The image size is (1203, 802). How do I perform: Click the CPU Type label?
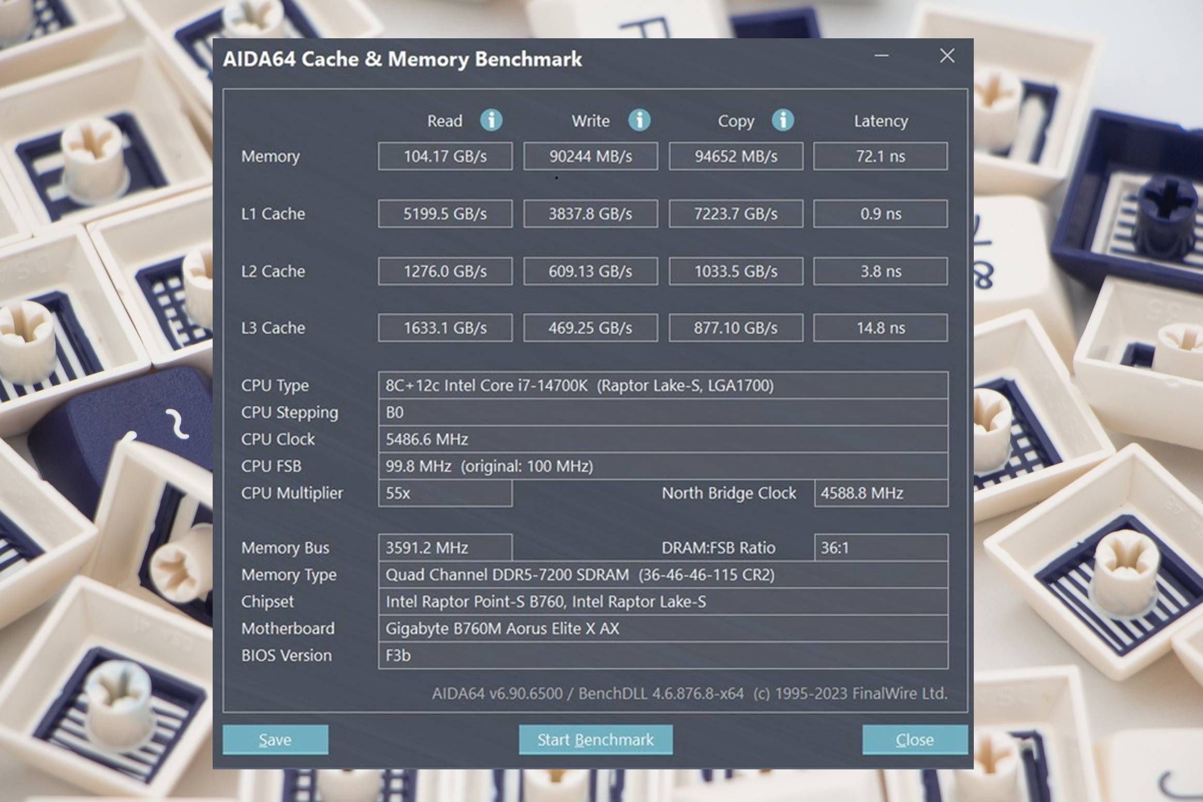[x=275, y=385]
